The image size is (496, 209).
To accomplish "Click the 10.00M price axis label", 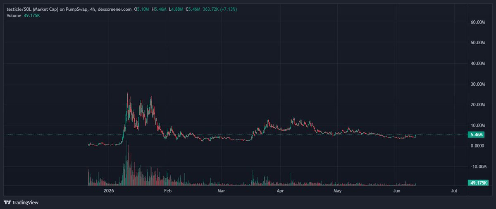I will pos(478,125).
